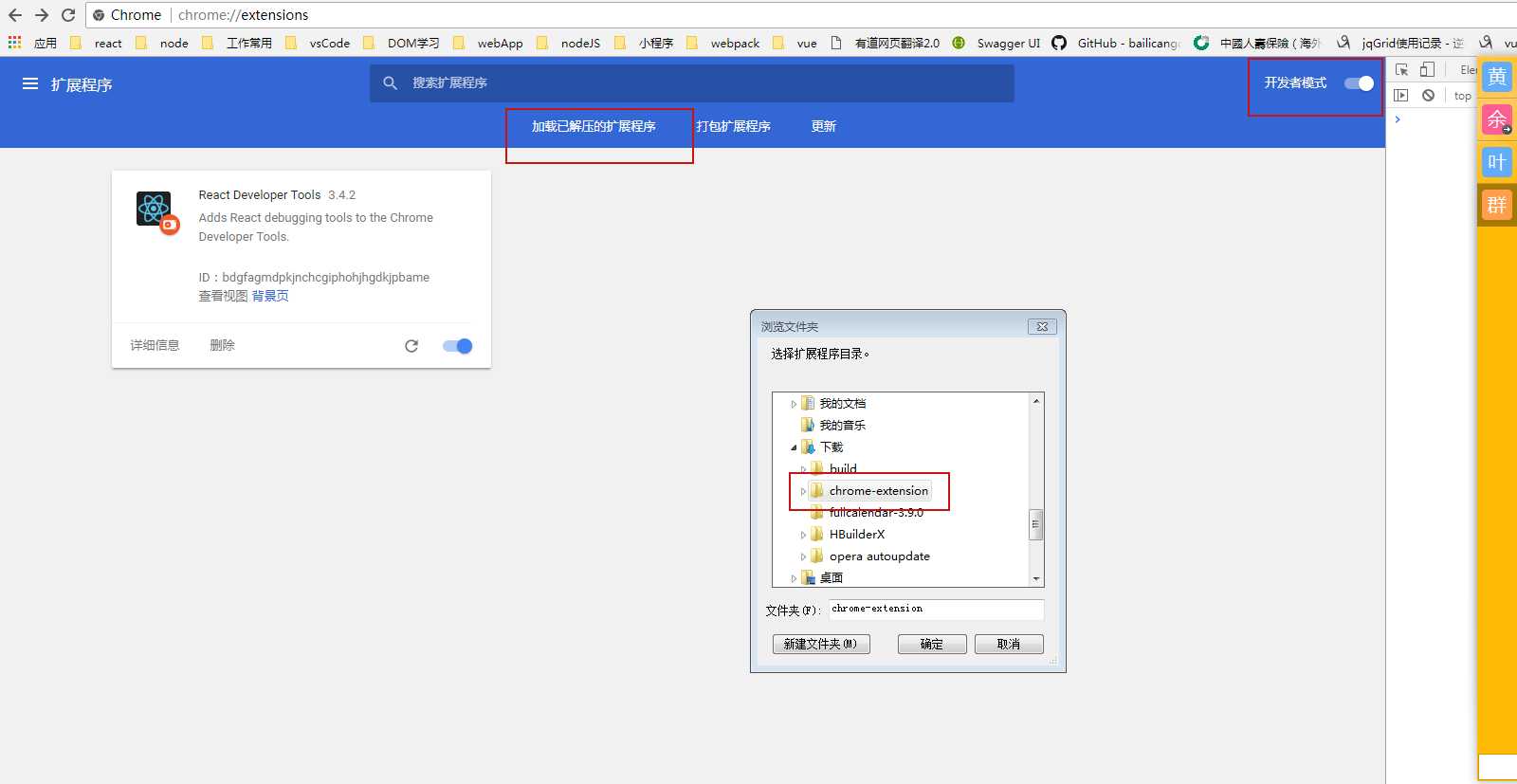Show the DevTools console sidebar icon
The width and height of the screenshot is (1517, 784).
[1400, 95]
